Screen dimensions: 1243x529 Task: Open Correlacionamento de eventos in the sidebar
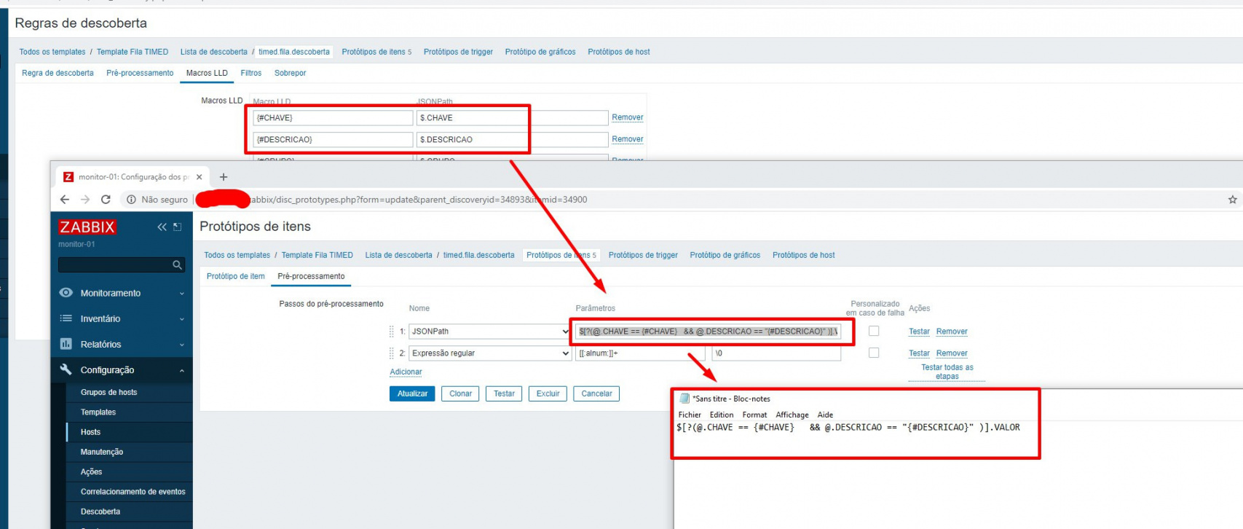pos(133,492)
